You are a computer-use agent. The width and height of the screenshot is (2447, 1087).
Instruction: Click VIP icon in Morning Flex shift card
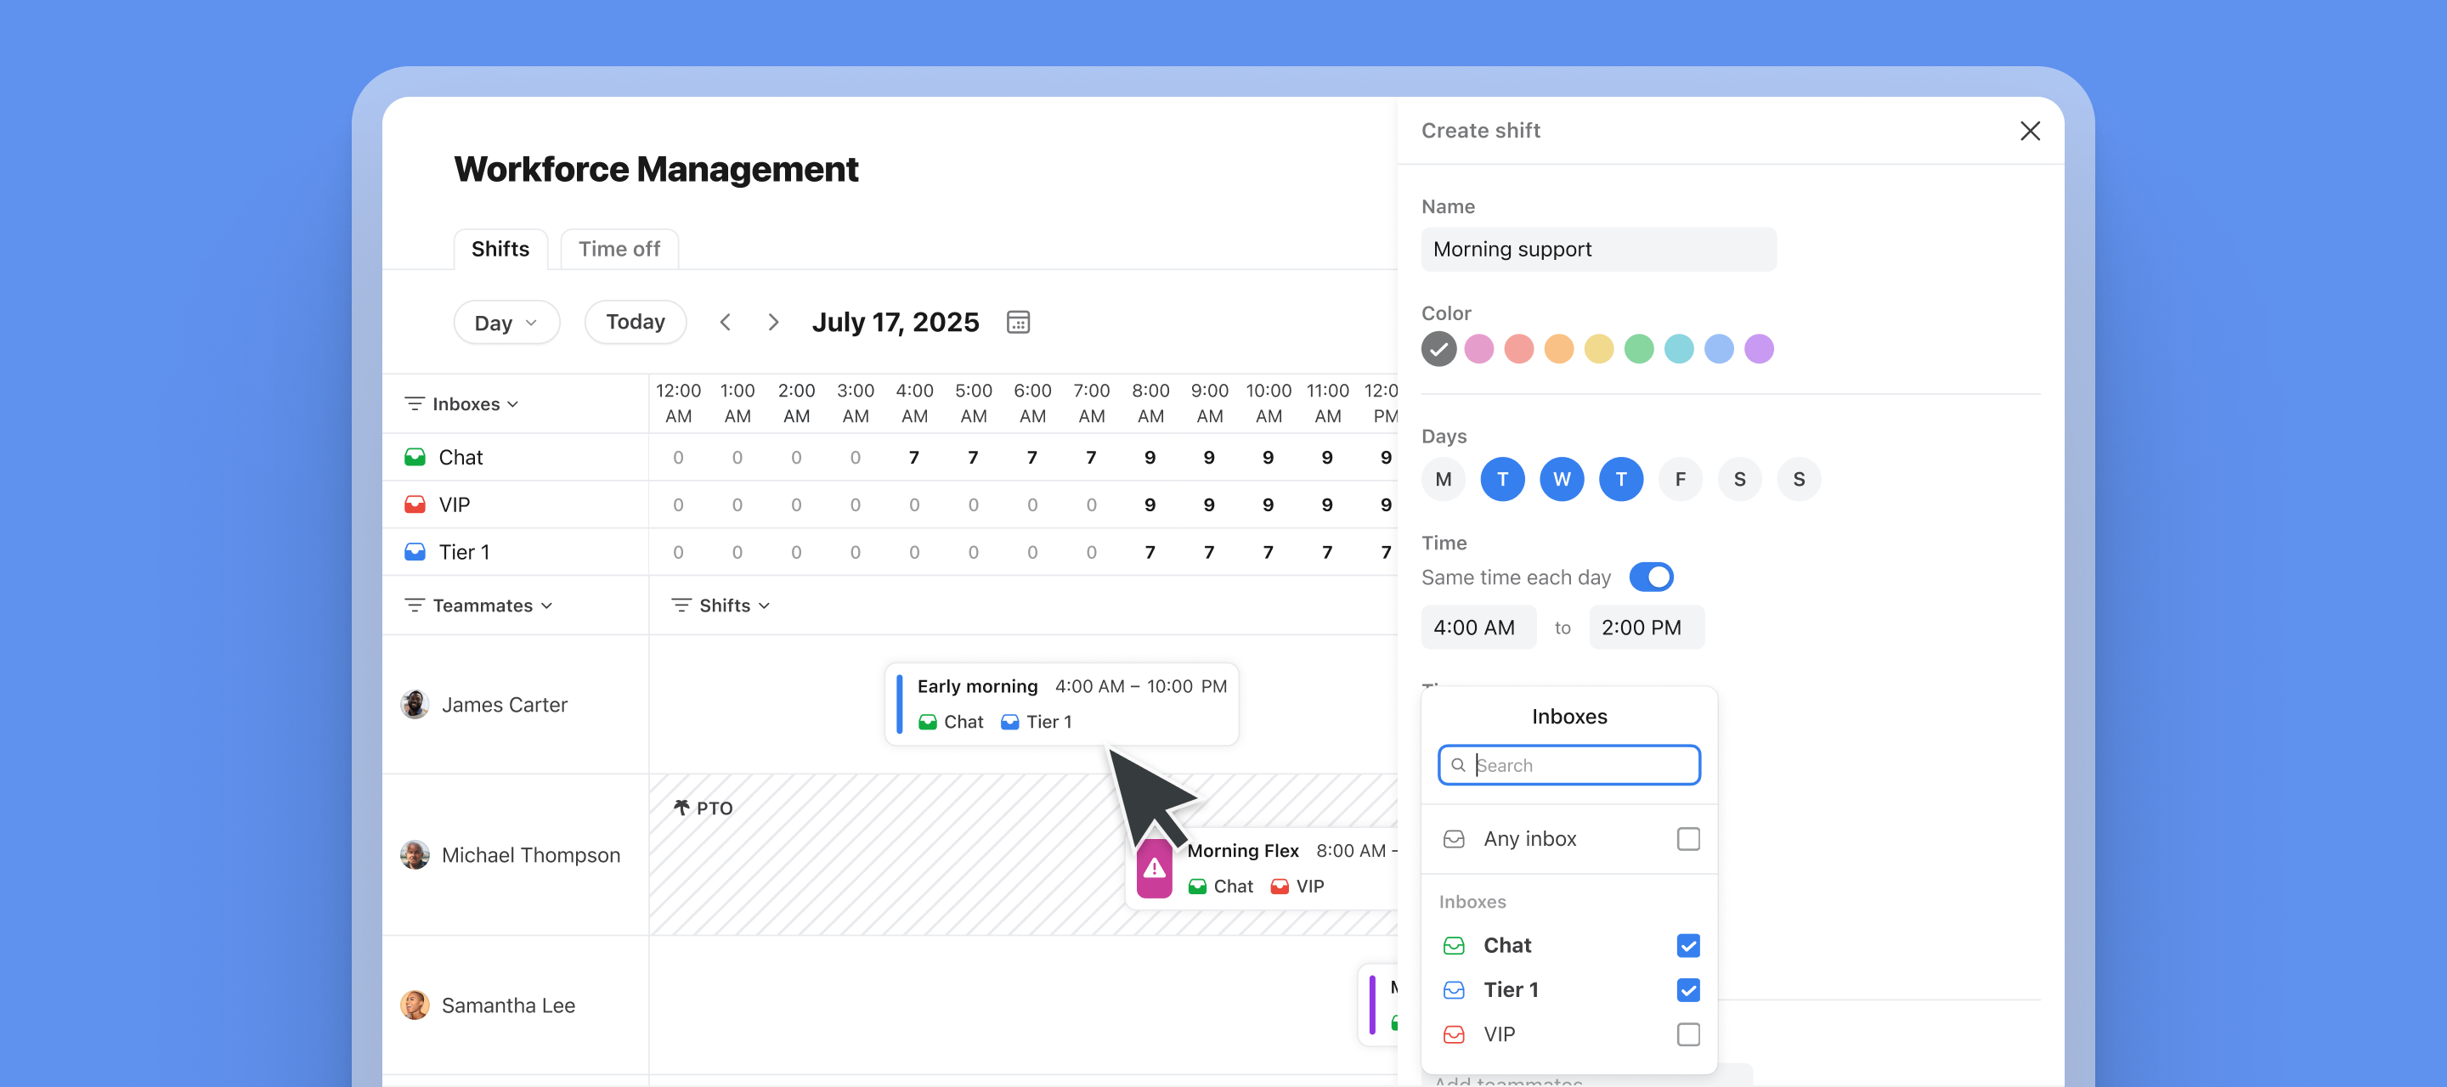pyautogui.click(x=1280, y=887)
